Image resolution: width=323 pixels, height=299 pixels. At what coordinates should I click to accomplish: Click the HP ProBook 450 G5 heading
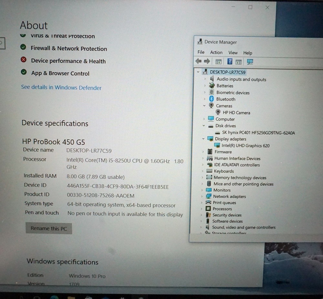(54, 142)
